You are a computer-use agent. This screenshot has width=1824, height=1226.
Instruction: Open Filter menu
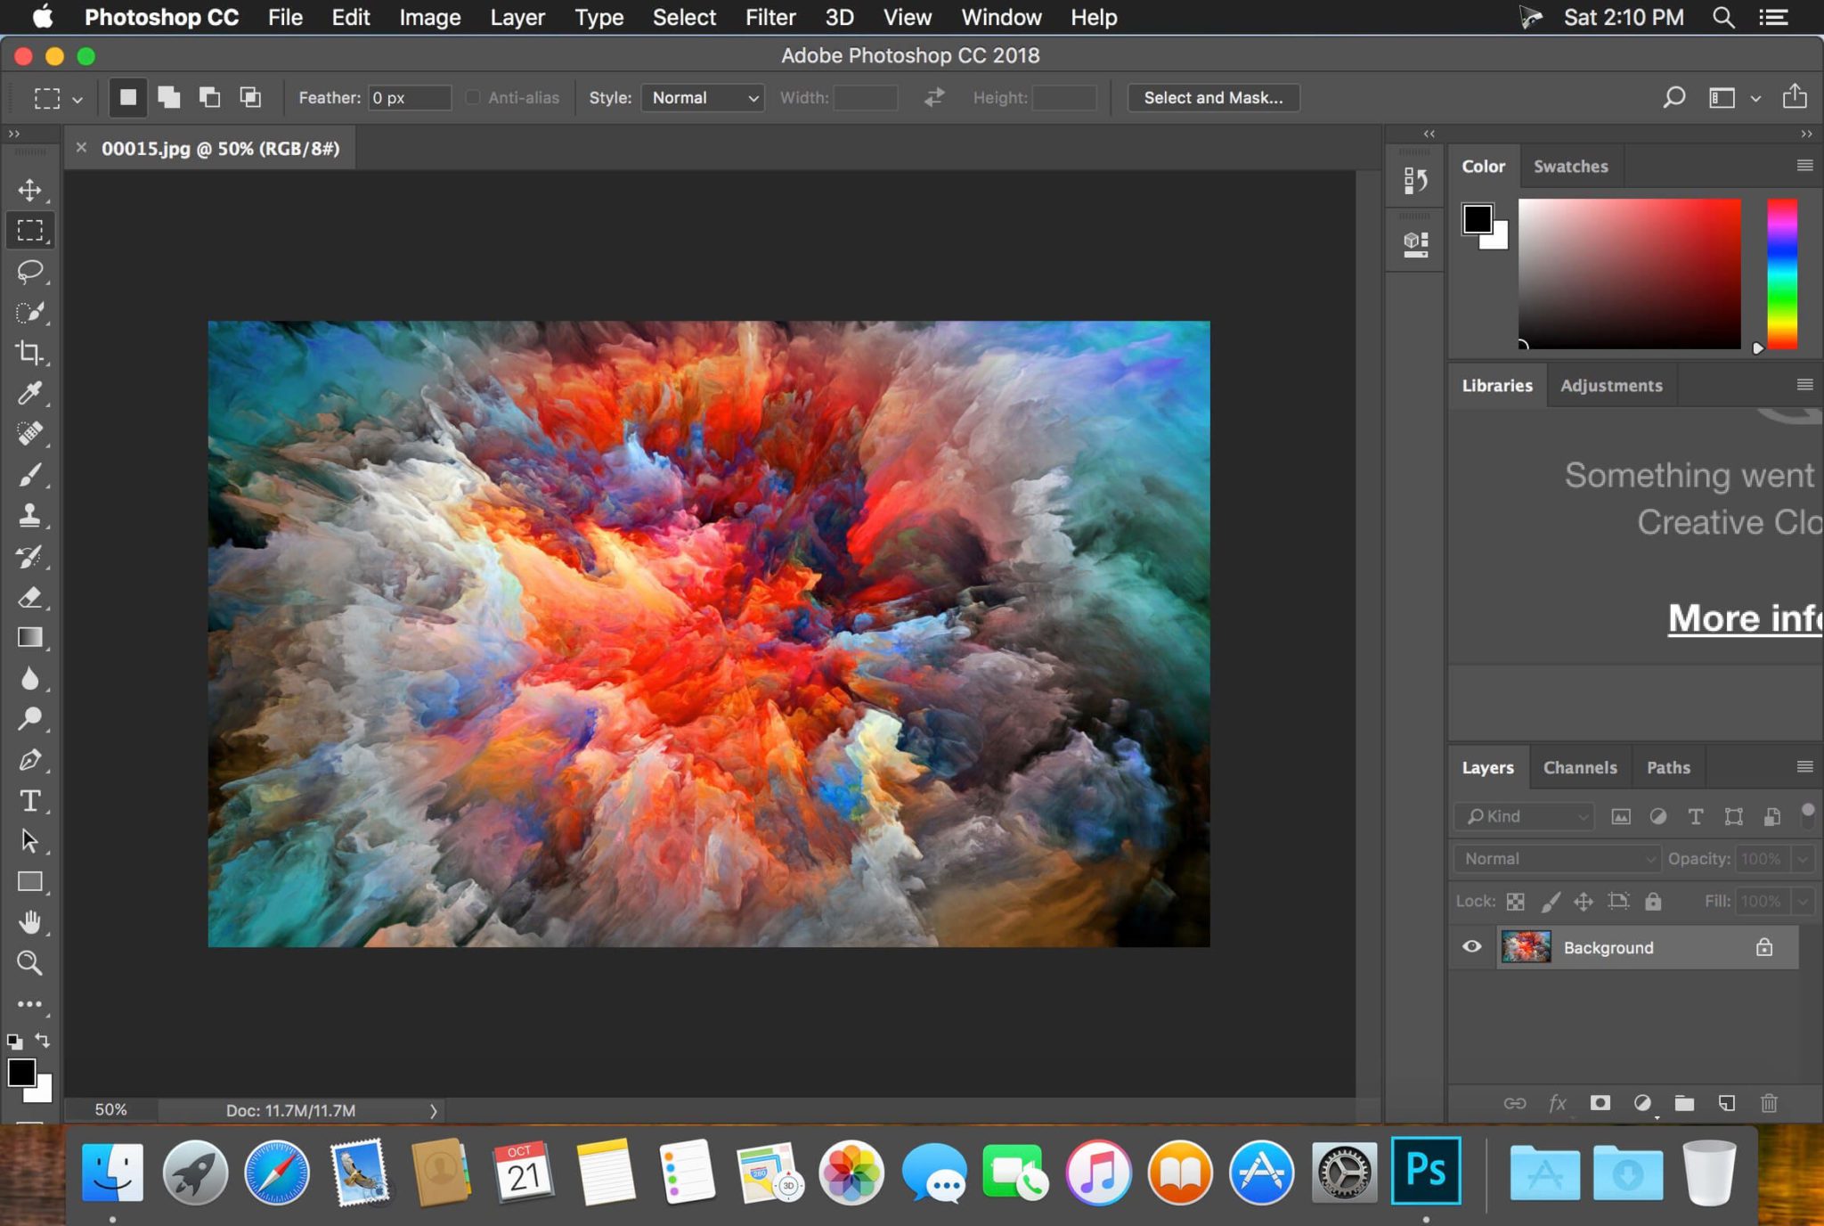pos(769,16)
